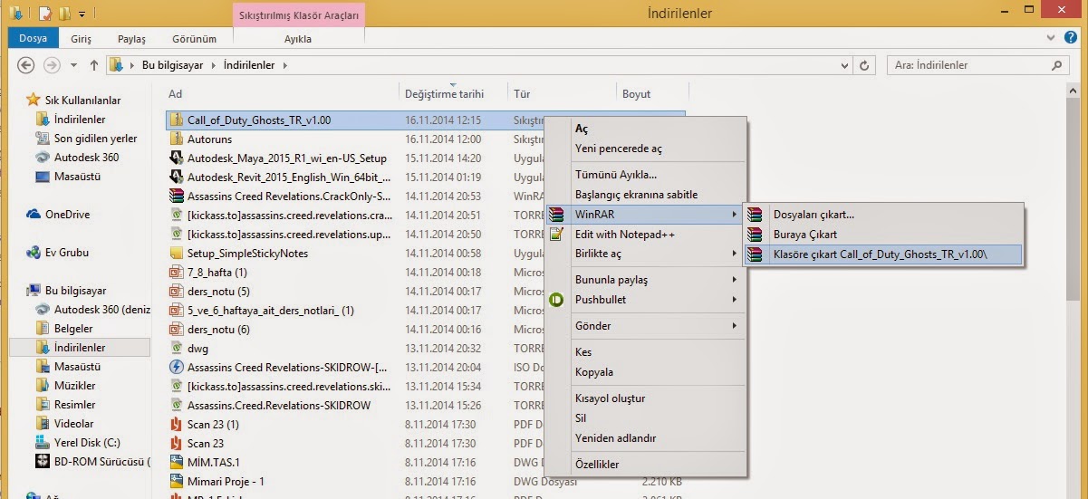Click the Notepad++ icon in the context menu
Screen dimensions: 1088x499
tap(556, 235)
